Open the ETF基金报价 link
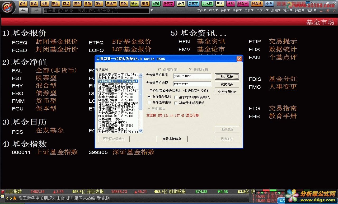 132,41
